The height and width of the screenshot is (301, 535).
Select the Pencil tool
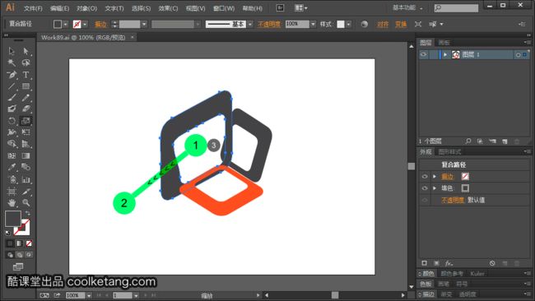(26, 98)
